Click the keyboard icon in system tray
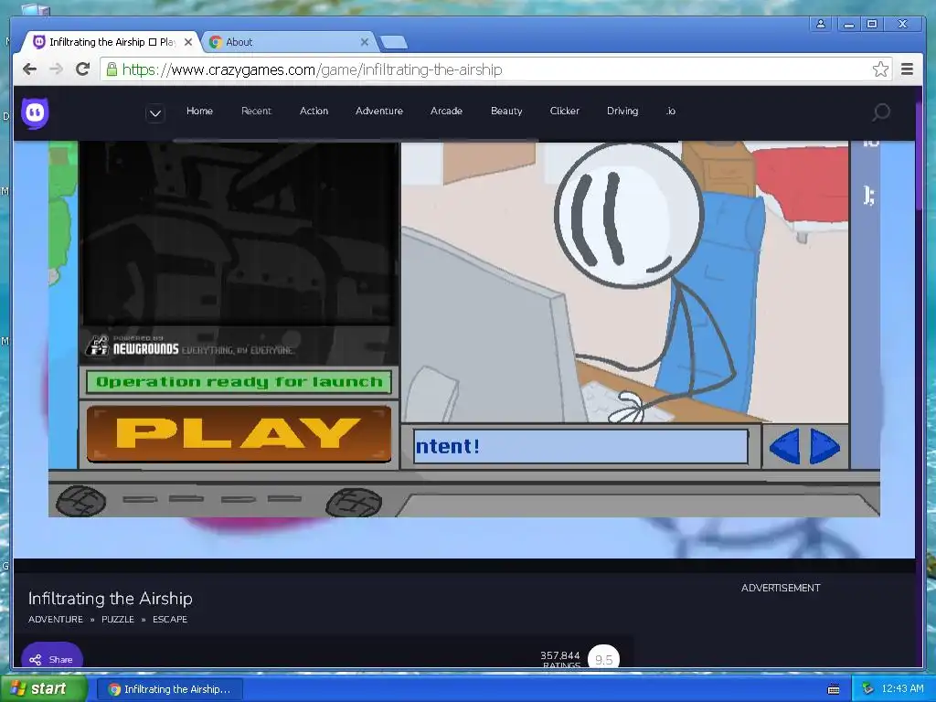Viewport: 936px width, 702px height. 834,689
